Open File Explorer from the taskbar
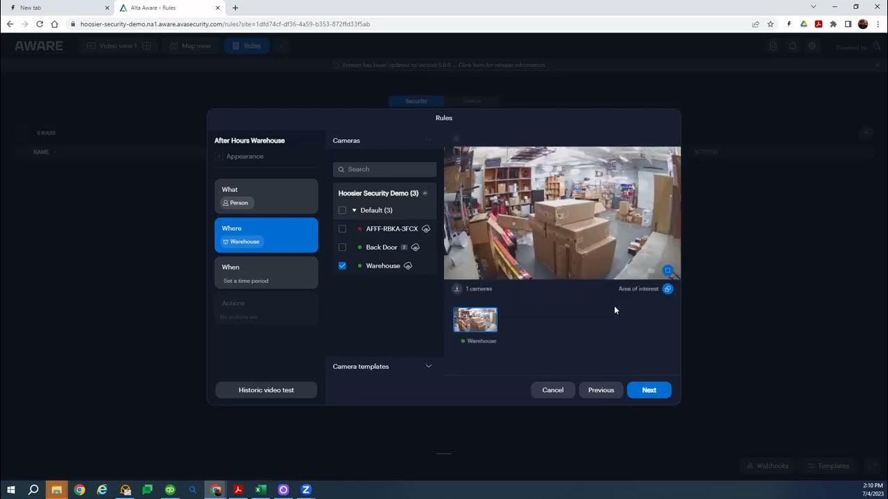The height and width of the screenshot is (499, 888). 56,489
